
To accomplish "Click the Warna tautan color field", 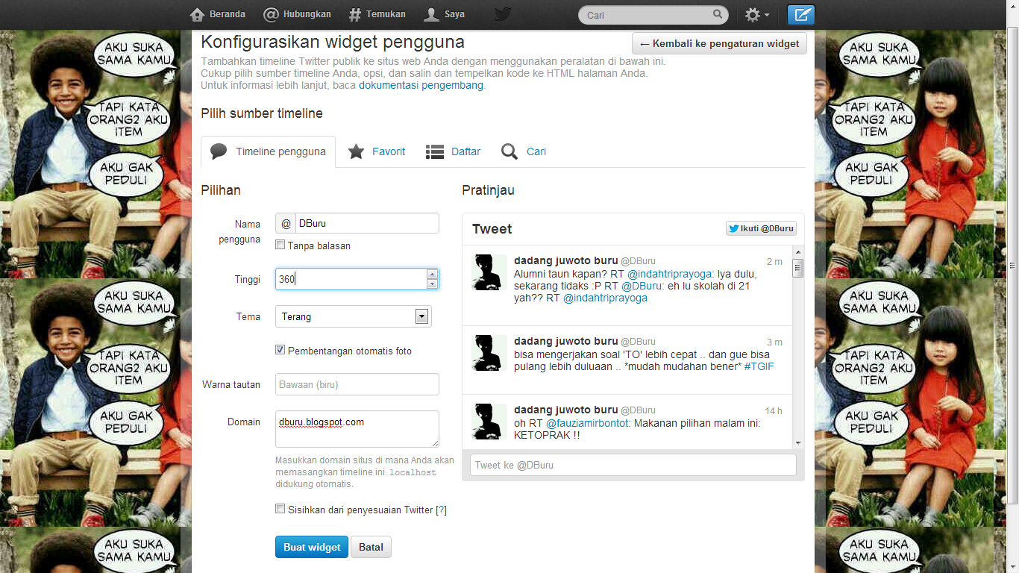I will (x=357, y=384).
